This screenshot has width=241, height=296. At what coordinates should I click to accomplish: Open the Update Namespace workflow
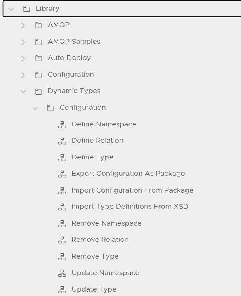(105, 273)
